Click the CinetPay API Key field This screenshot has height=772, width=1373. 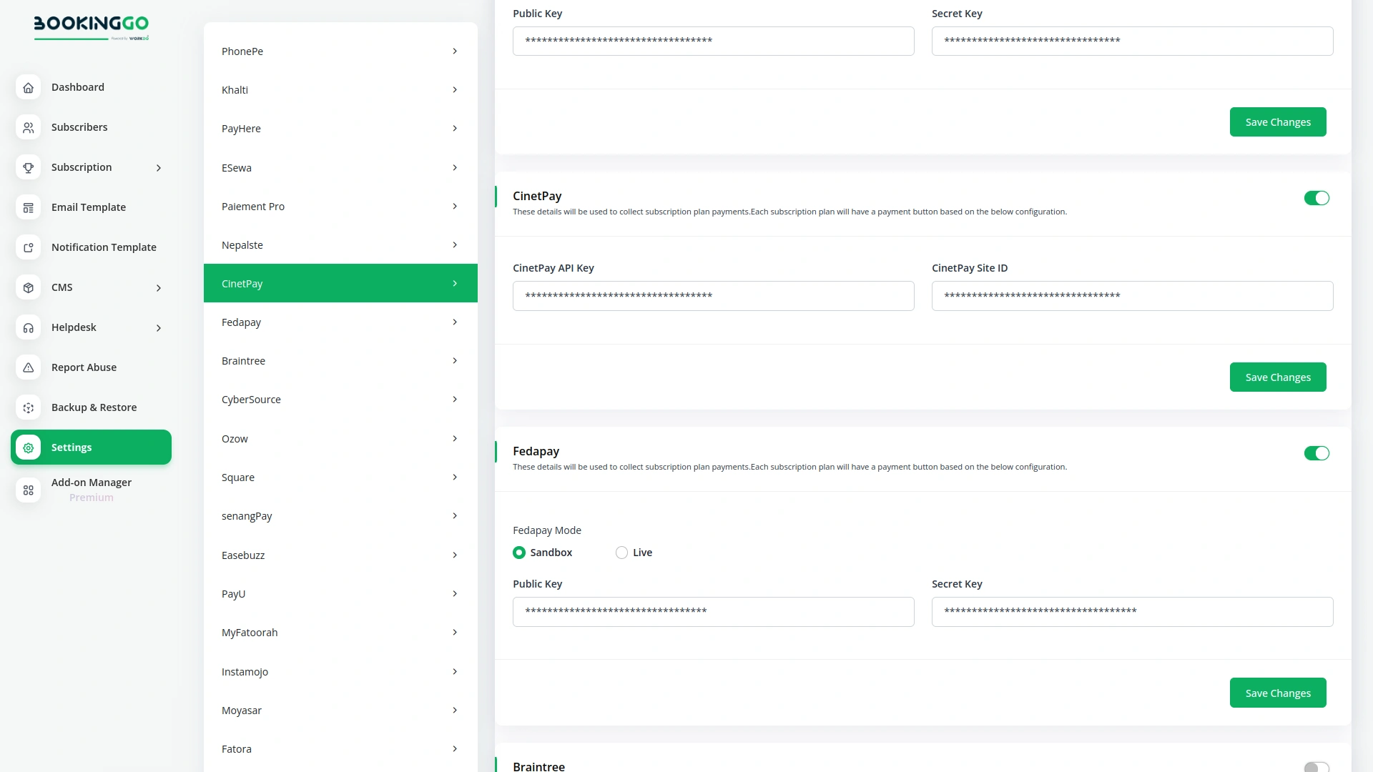[x=713, y=295]
